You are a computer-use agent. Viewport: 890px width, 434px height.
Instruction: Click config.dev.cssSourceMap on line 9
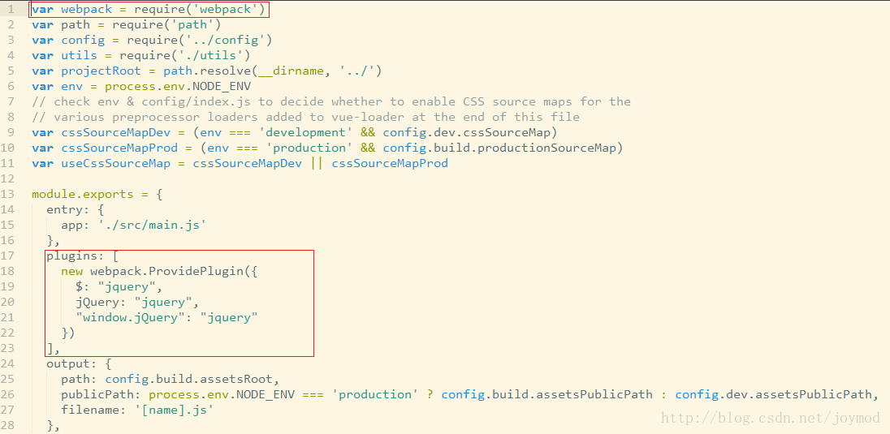click(467, 132)
